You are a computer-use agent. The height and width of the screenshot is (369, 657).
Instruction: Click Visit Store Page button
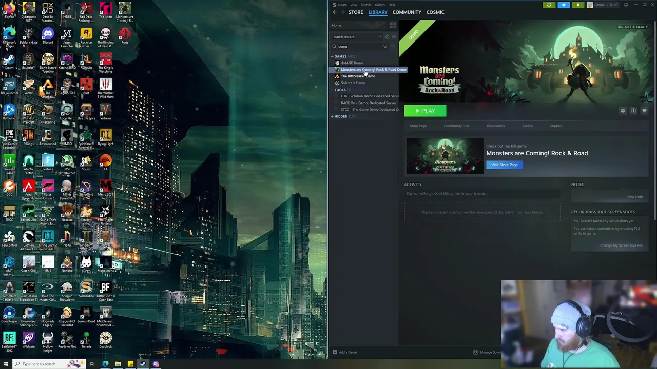pos(505,165)
